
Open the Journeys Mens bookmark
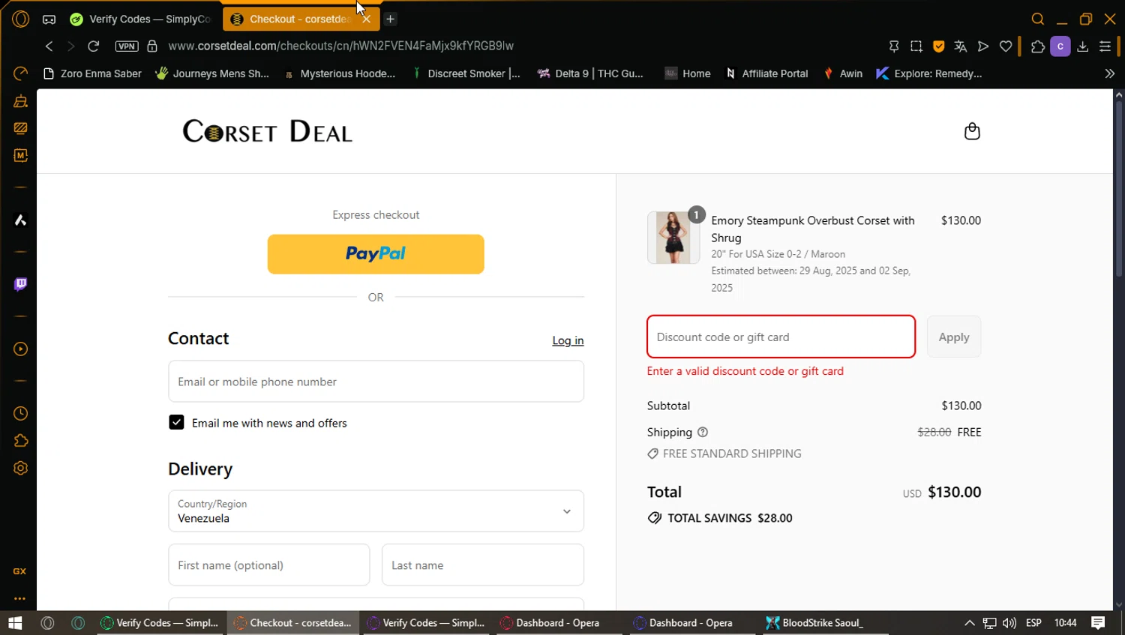212,73
